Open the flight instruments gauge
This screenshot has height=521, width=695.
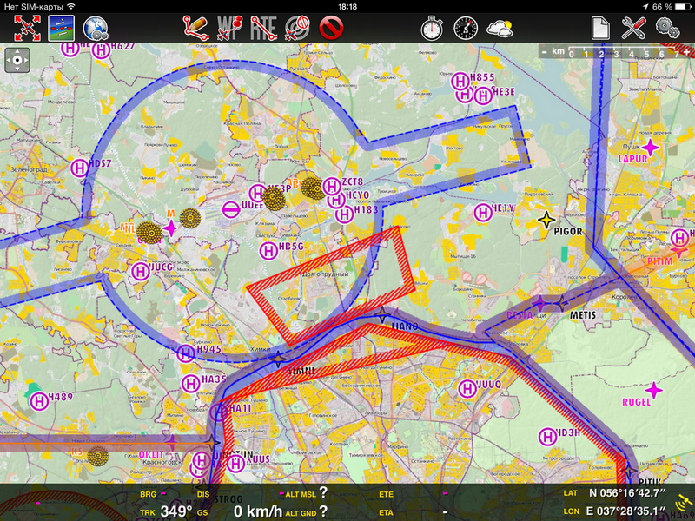tap(466, 29)
